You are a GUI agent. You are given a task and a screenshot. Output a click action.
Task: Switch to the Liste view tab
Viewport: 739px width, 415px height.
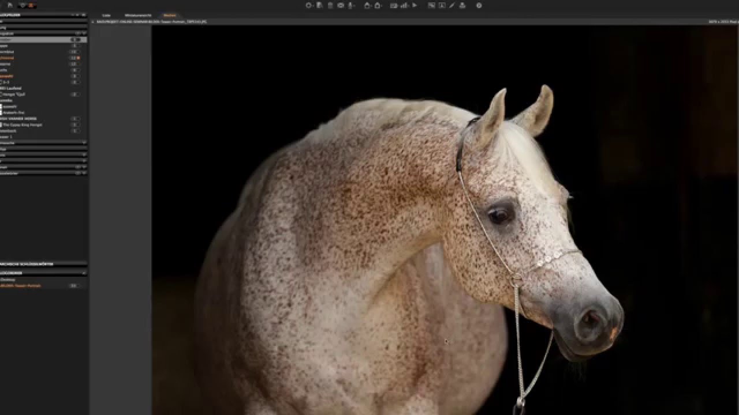[x=106, y=16]
